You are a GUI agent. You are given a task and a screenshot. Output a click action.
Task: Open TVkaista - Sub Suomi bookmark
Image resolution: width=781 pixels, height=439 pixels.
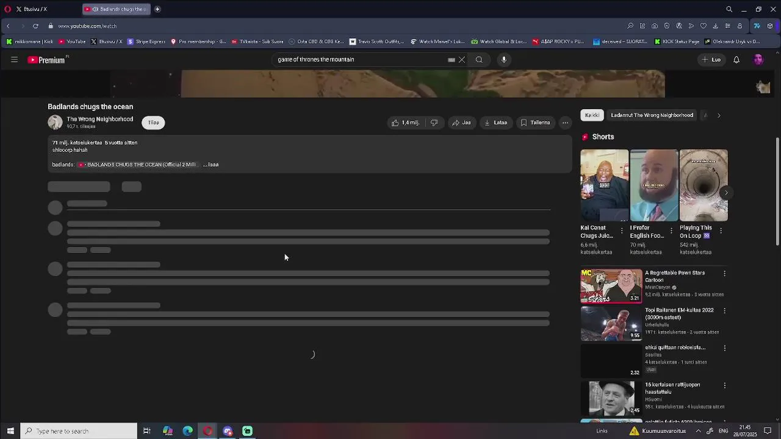tap(257, 42)
